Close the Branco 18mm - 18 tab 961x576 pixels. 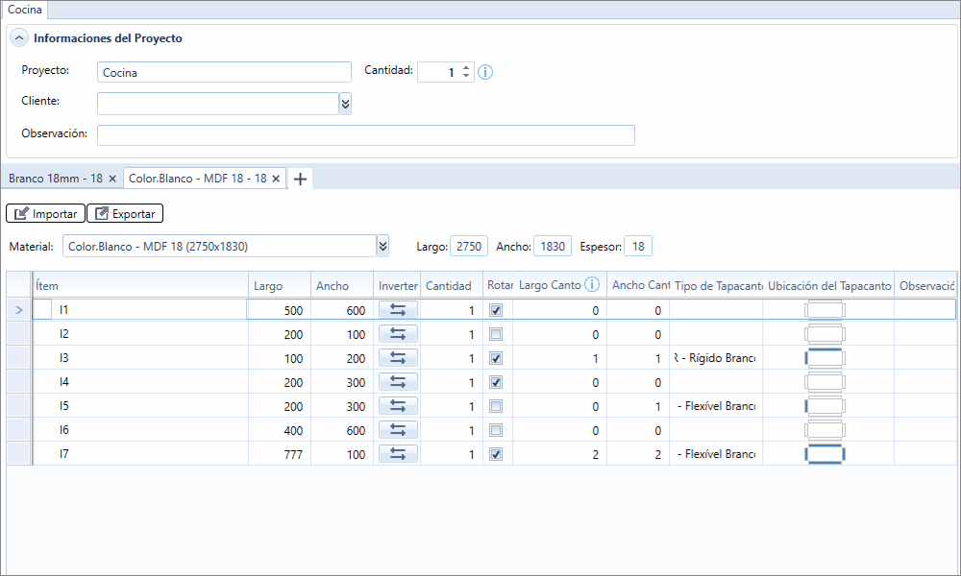click(x=112, y=179)
